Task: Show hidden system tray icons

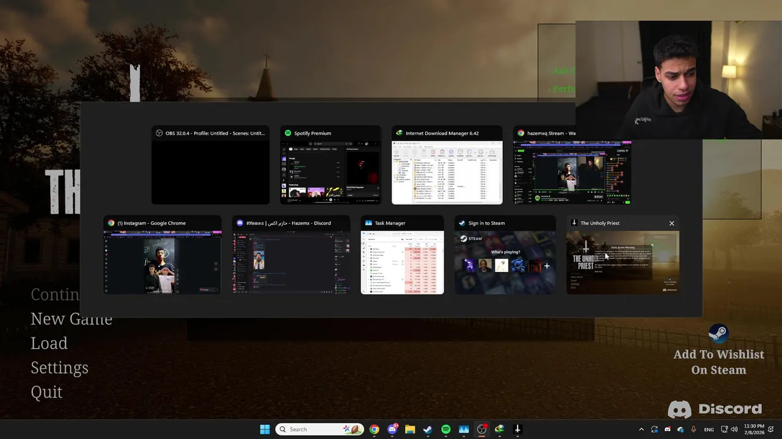Action: point(641,429)
